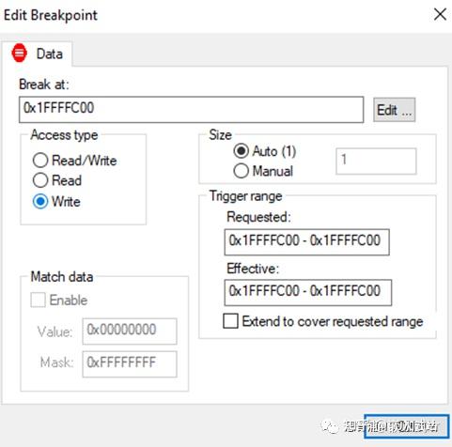Choose Auto (1) size option
Screen dimensions: 452x447
(x=265, y=151)
